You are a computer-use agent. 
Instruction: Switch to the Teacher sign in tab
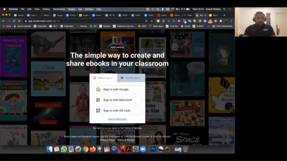click(x=131, y=78)
